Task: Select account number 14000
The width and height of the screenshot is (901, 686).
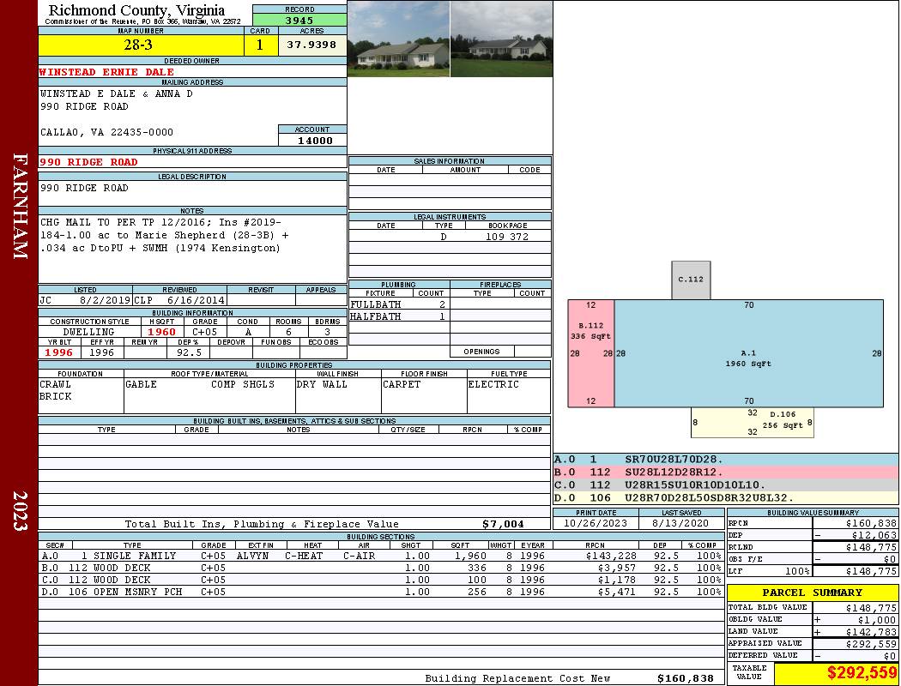Action: pos(315,140)
